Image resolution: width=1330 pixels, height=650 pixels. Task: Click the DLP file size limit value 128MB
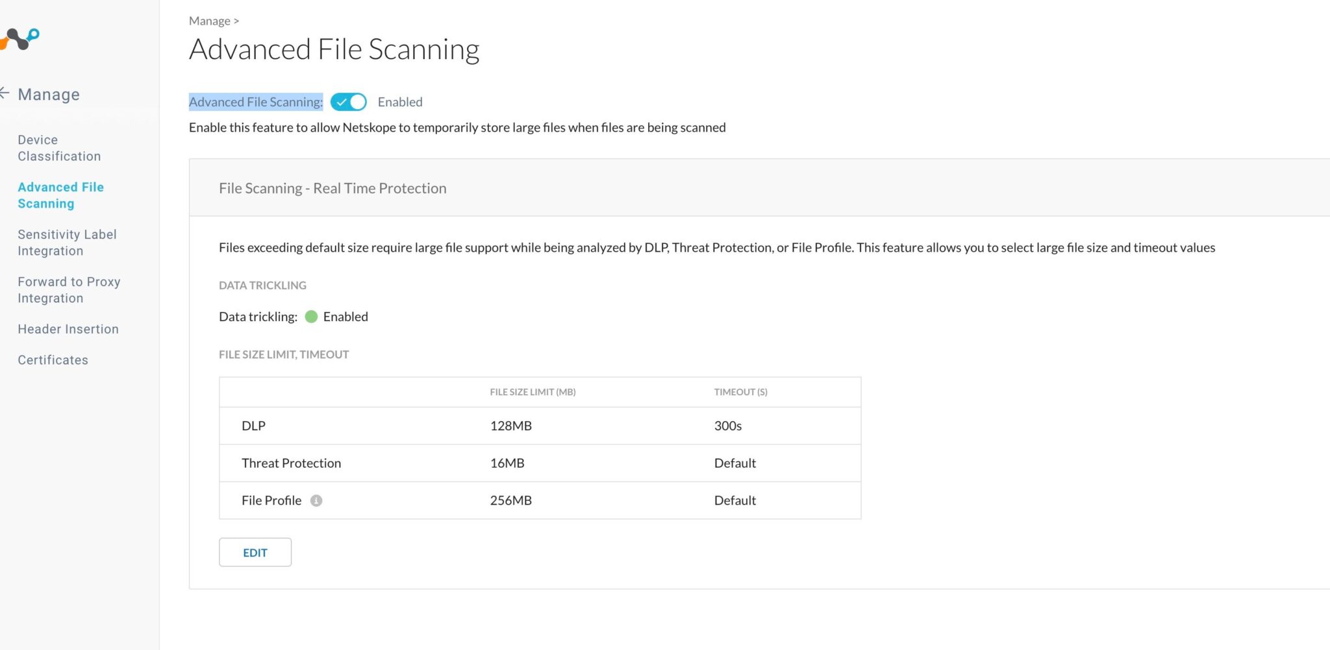[x=511, y=426]
